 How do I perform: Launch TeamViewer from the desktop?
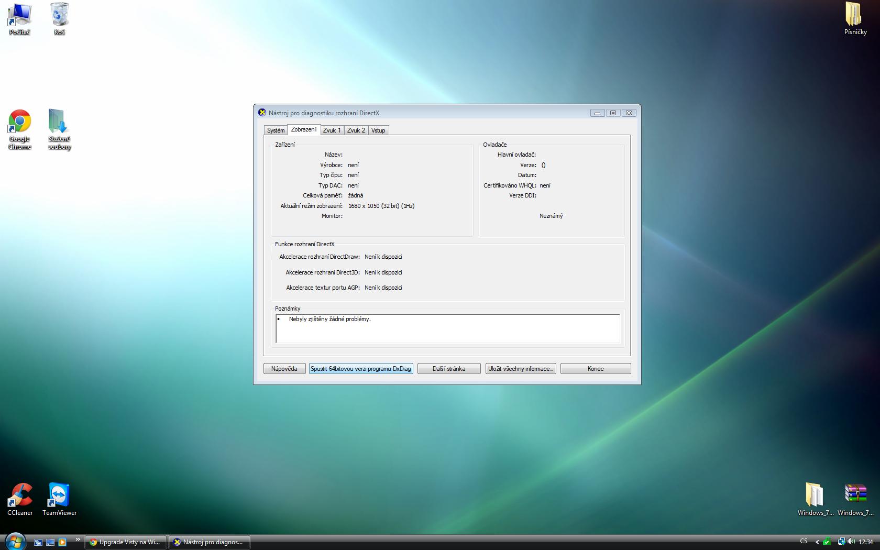point(59,495)
